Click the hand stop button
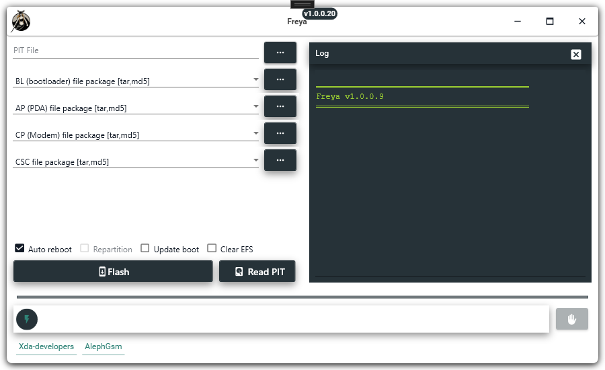This screenshot has height=370, width=605. click(x=572, y=319)
